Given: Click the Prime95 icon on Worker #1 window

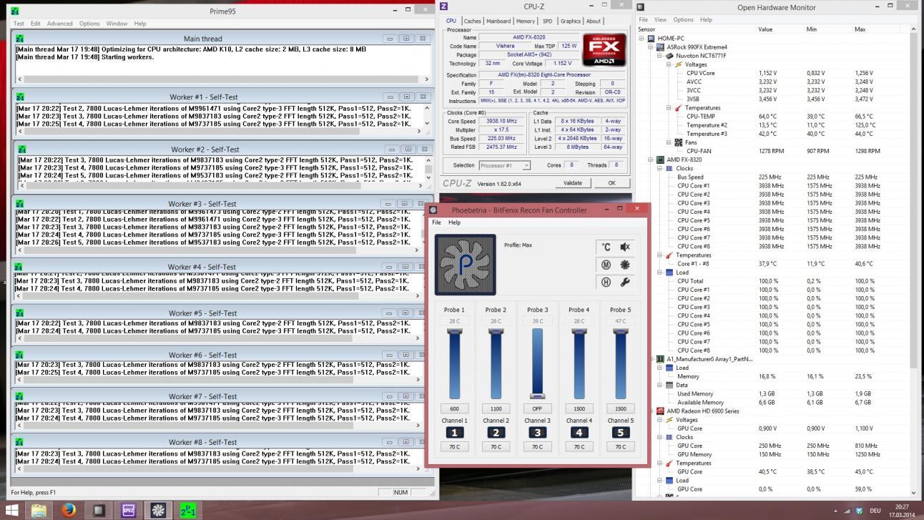Looking at the screenshot, I should (x=20, y=97).
